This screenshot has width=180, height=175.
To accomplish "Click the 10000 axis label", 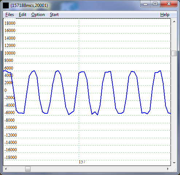I will click(10, 53).
